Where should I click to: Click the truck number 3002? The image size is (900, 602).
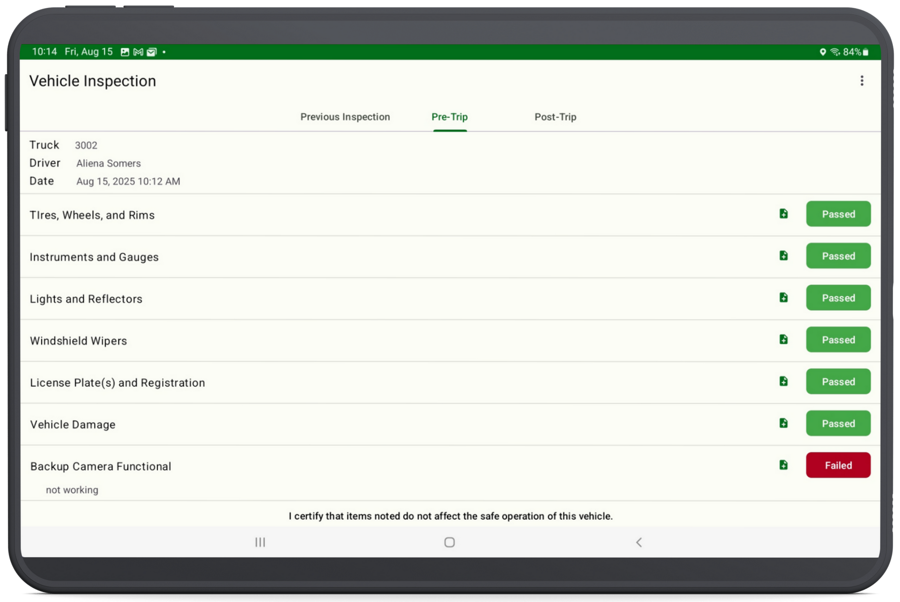(x=86, y=145)
